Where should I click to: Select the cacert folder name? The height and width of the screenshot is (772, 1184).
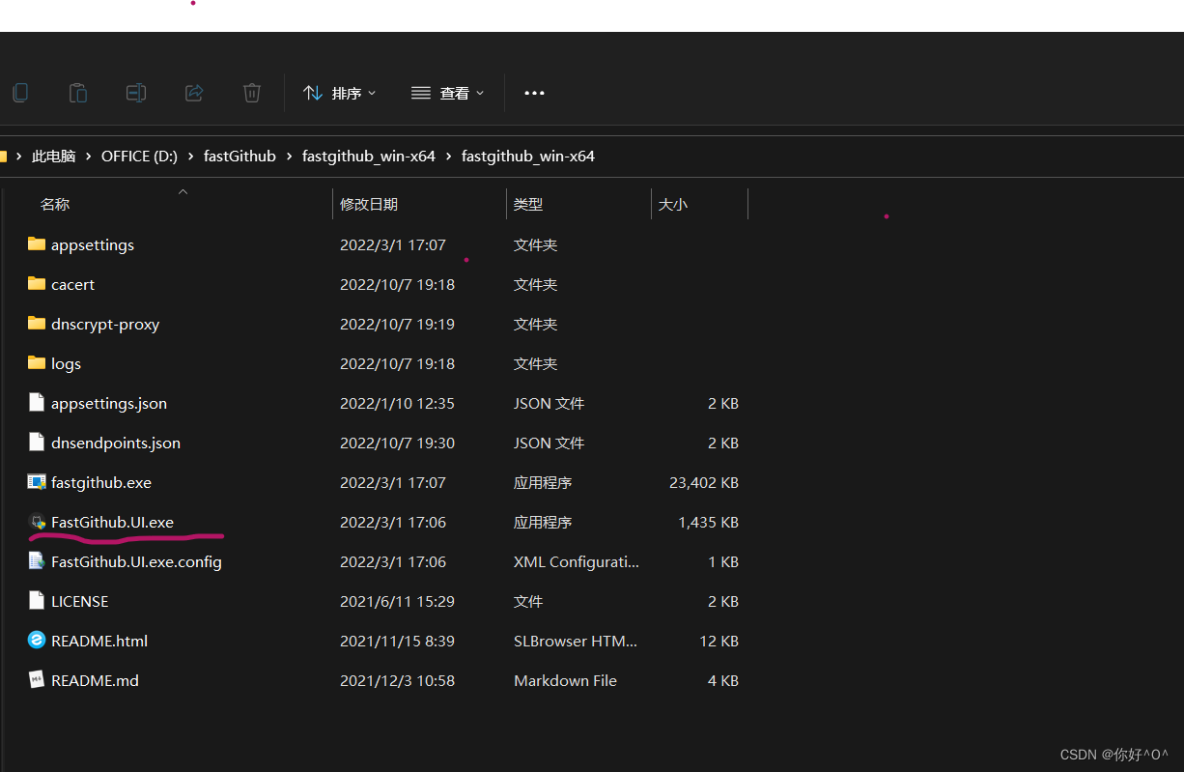(x=73, y=285)
